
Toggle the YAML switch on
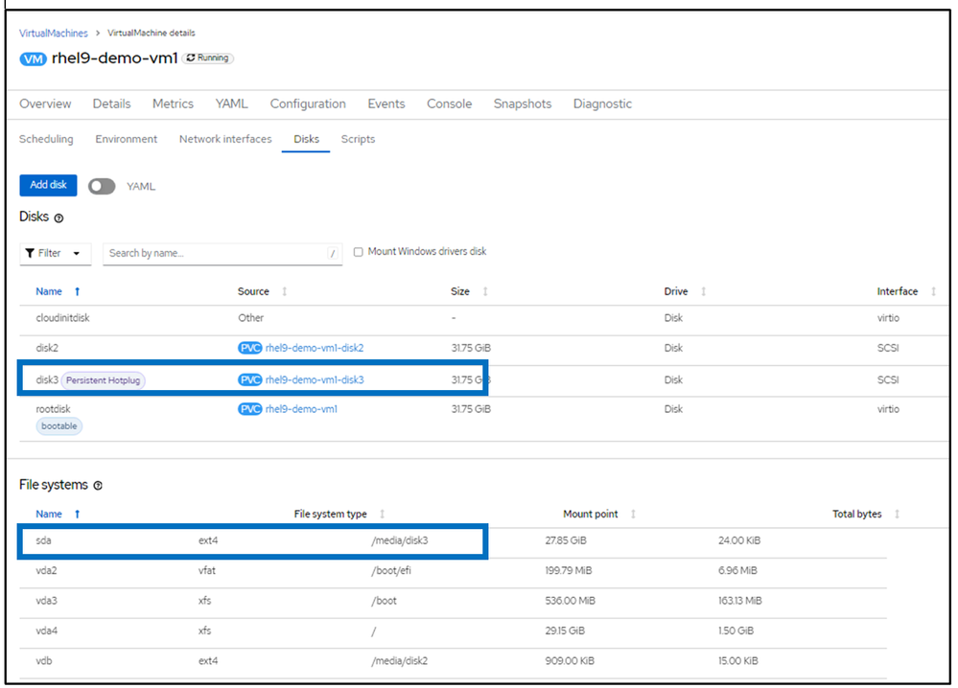tap(102, 186)
